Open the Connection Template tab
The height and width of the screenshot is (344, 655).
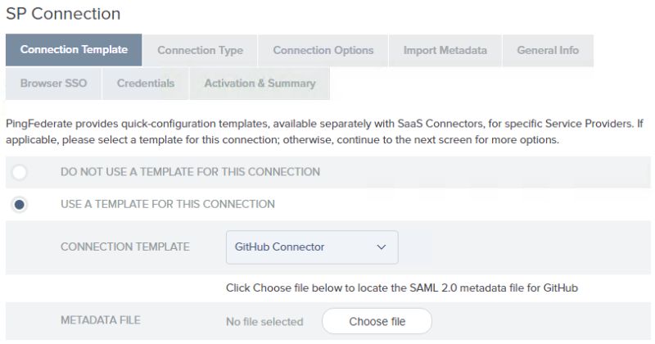tap(74, 50)
